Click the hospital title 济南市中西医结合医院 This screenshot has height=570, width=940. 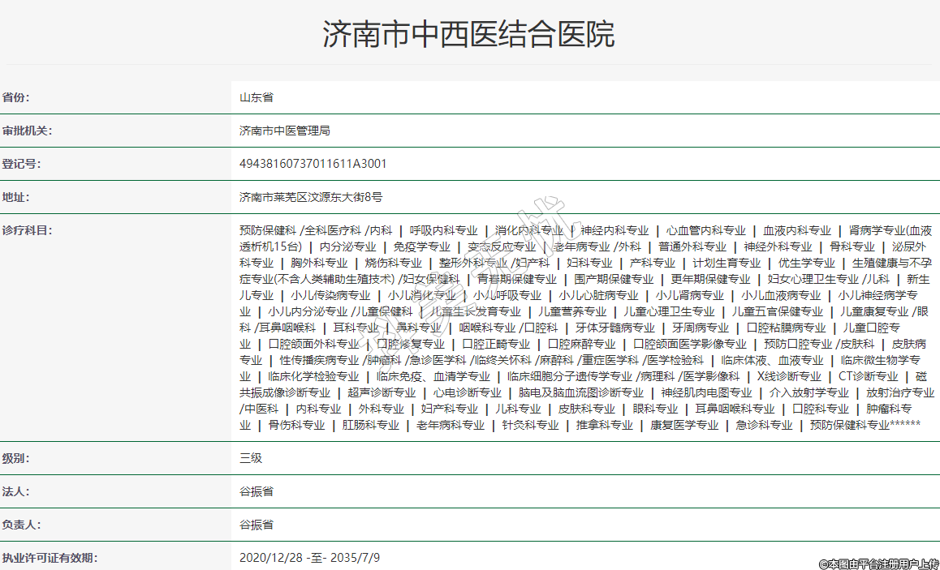click(x=469, y=34)
